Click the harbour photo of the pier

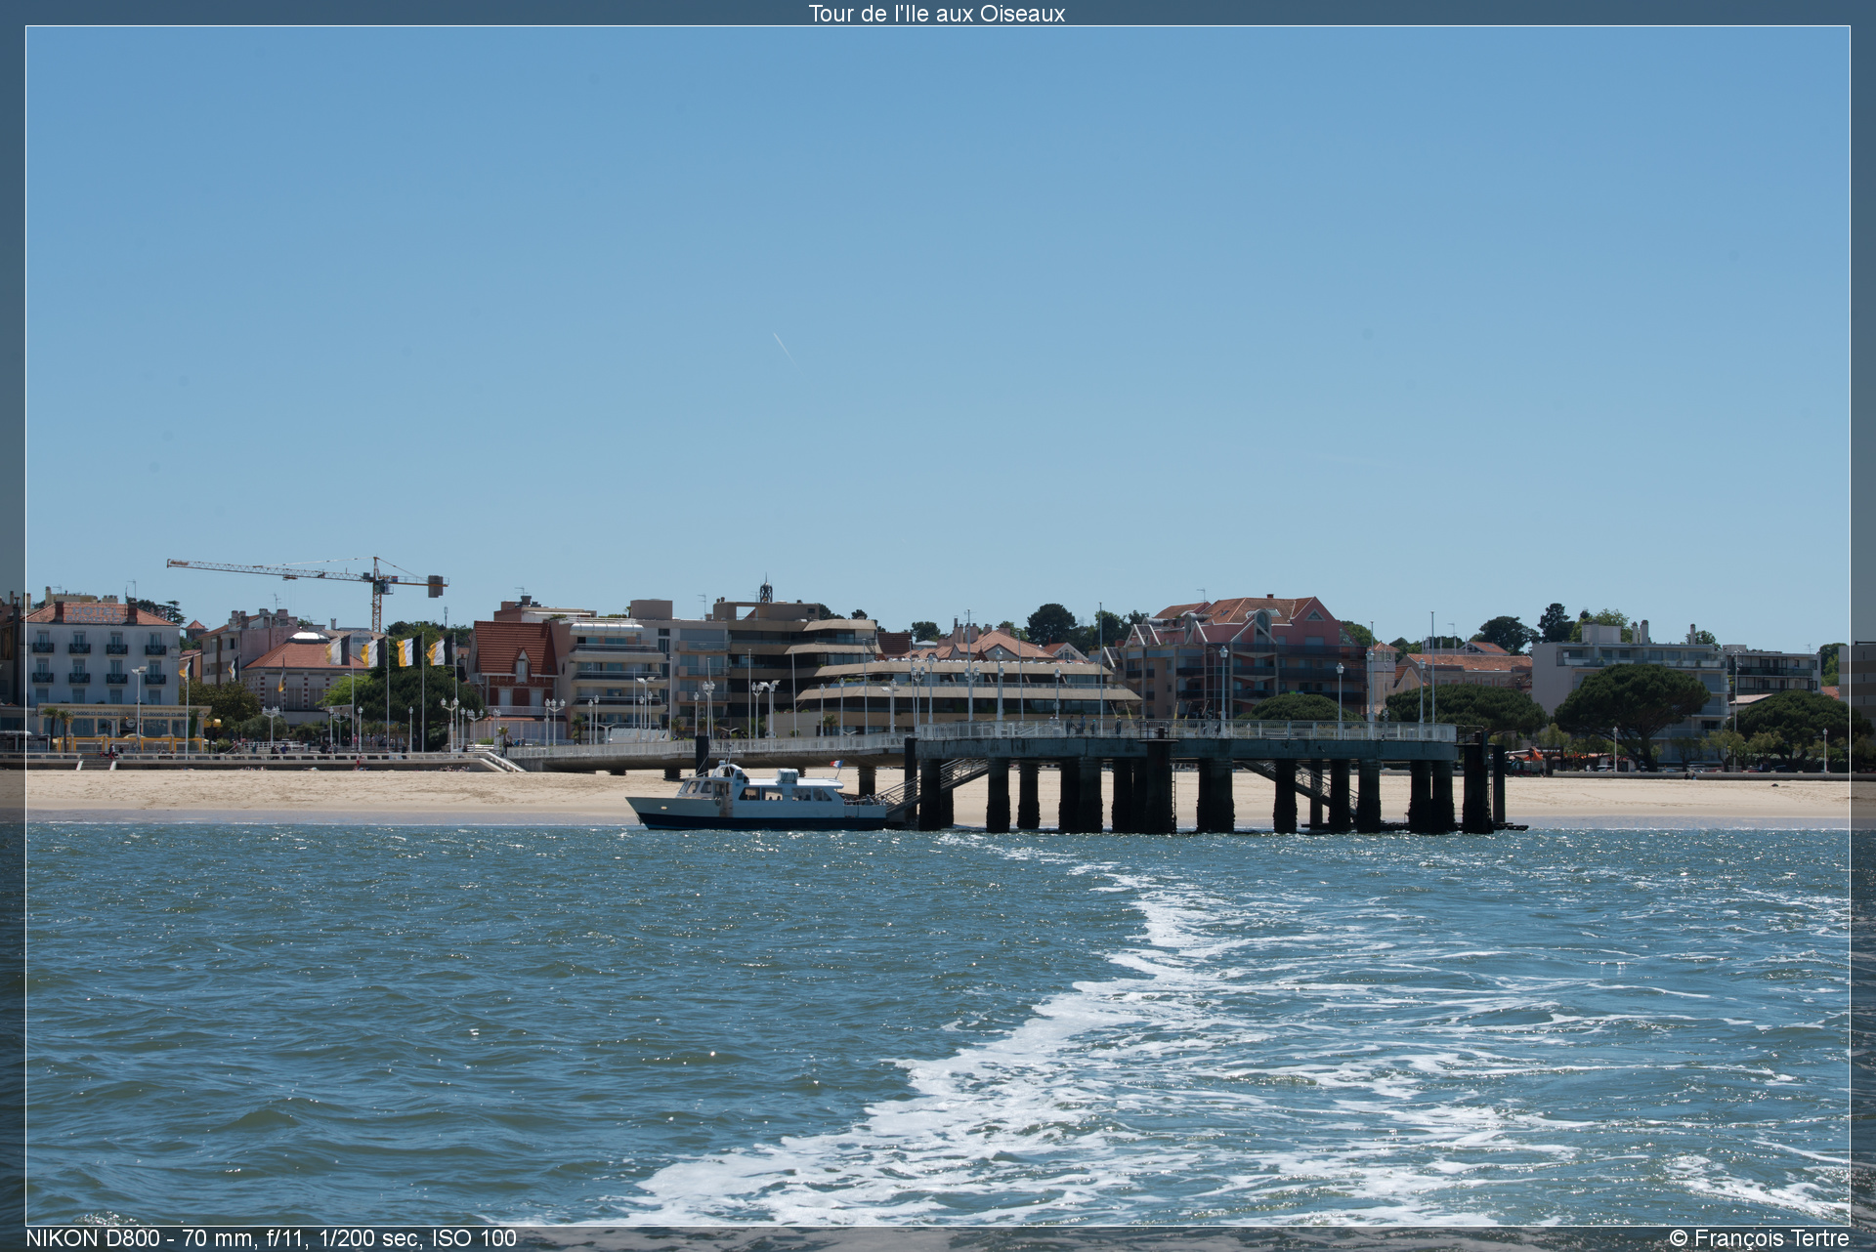pos(938,626)
